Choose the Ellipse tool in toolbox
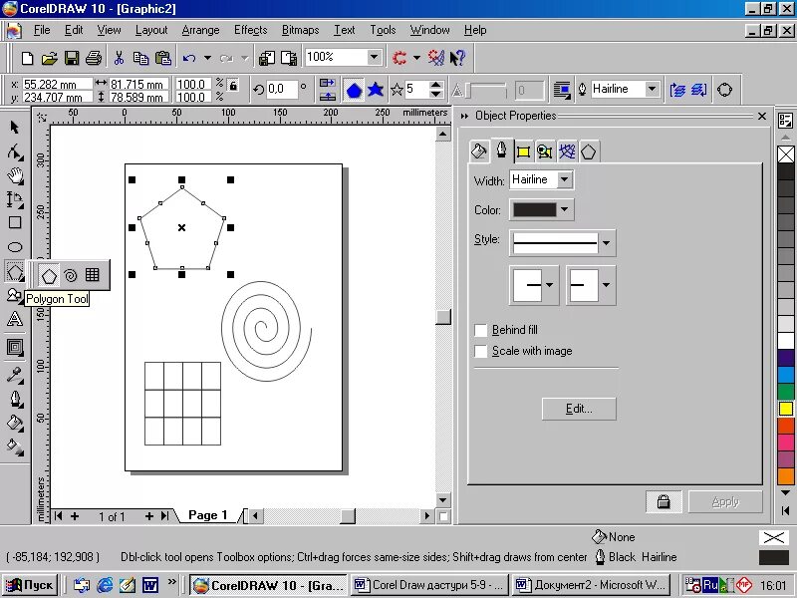The height and width of the screenshot is (598, 797). pyautogui.click(x=15, y=247)
